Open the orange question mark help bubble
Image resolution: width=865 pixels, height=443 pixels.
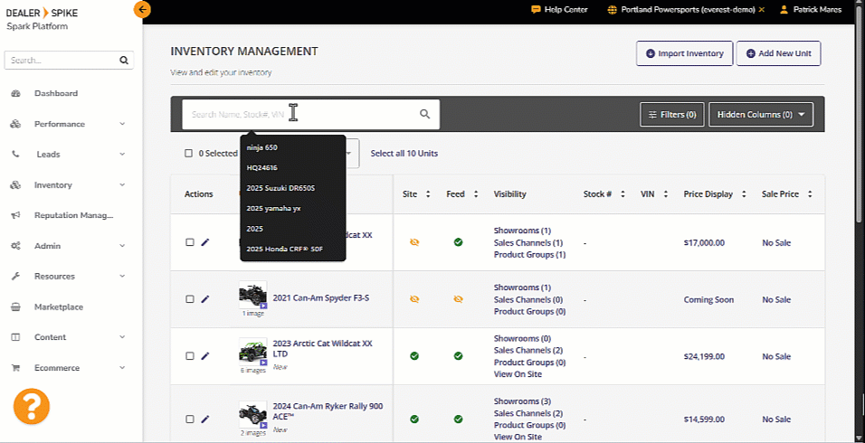click(31, 406)
